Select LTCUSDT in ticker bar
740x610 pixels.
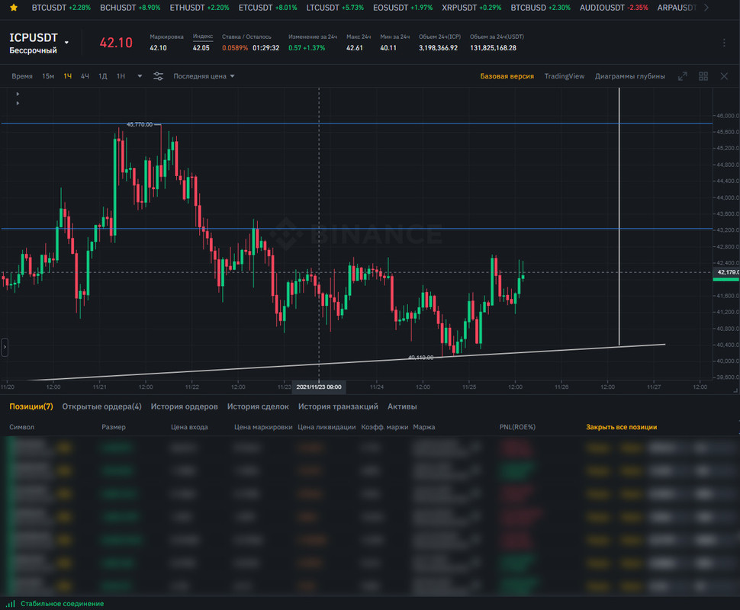point(335,8)
